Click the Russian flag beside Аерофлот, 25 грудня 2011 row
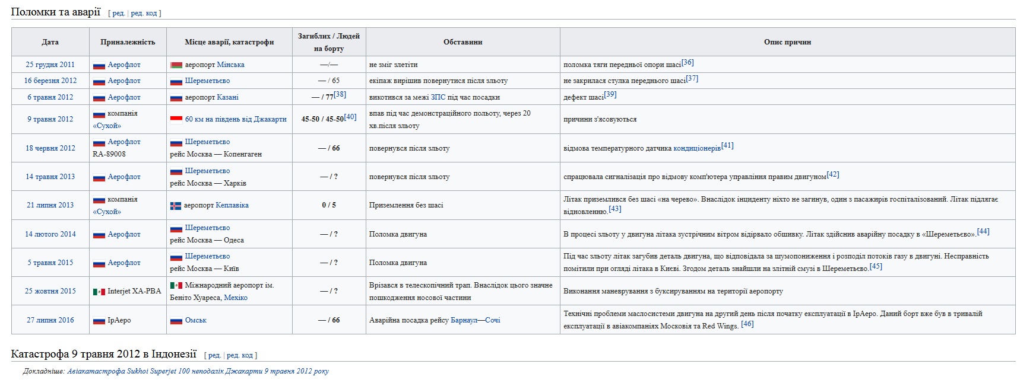The height and width of the screenshot is (383, 1017). click(x=99, y=65)
